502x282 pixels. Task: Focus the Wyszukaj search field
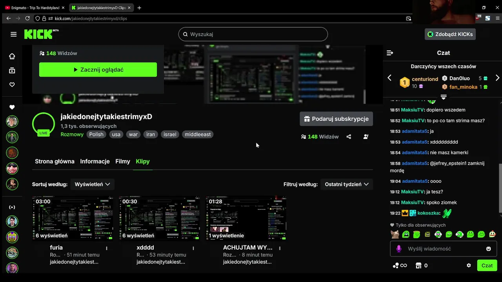(253, 34)
